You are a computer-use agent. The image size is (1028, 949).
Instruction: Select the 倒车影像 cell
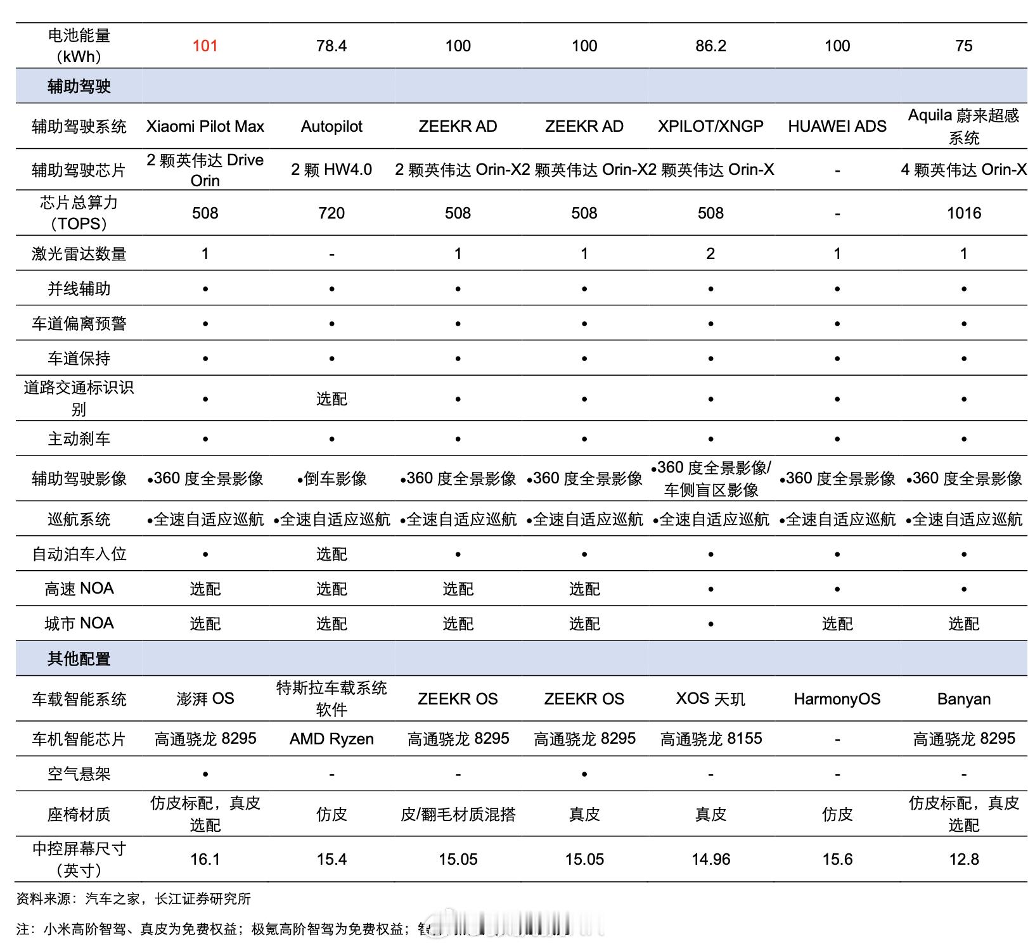coord(331,479)
